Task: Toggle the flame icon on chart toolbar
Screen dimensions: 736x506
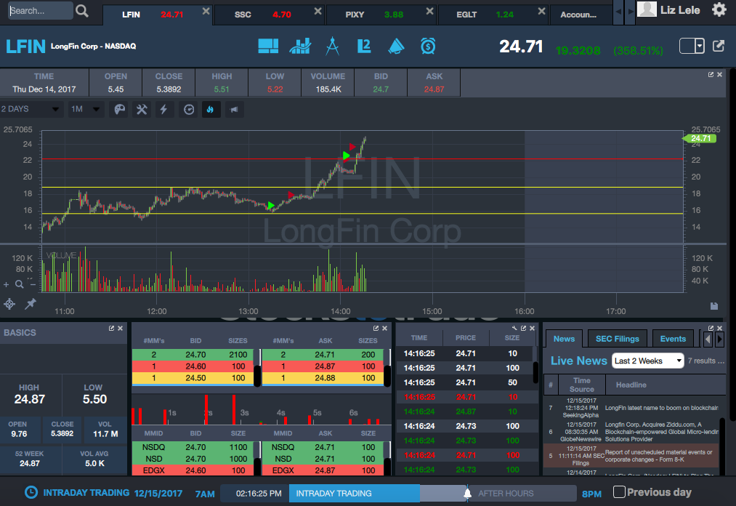Action: click(211, 109)
